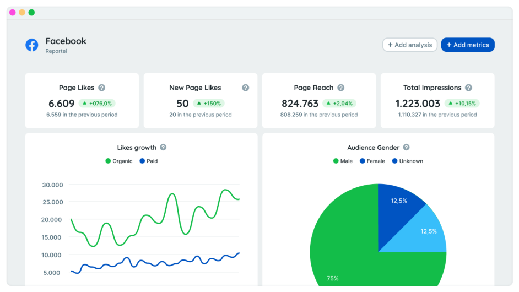Click the Add analysis button
Screen dimensions: 519x292
pos(410,45)
